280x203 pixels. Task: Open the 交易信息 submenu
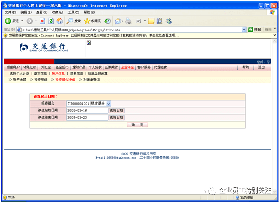coord(76,73)
